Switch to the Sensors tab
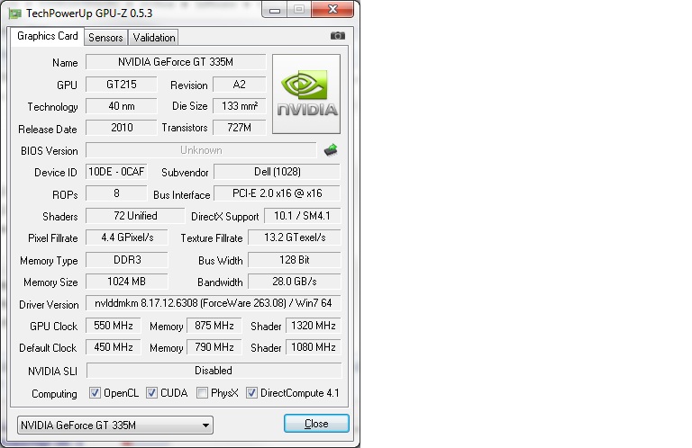 105,38
